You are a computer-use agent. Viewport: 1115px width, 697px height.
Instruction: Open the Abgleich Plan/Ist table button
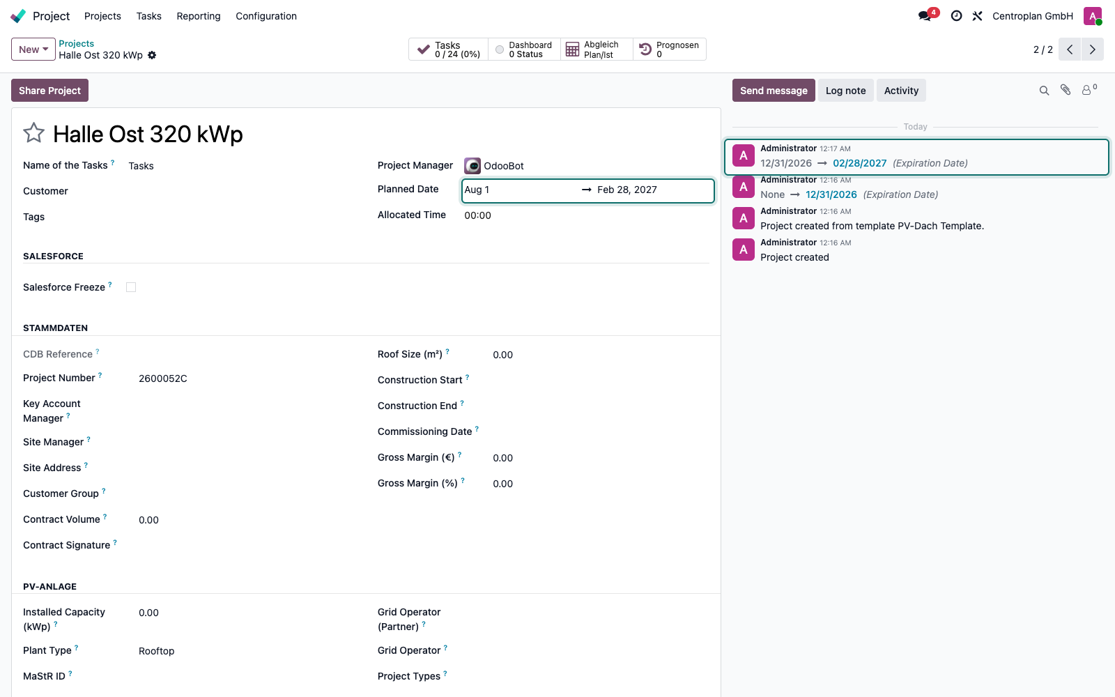pyautogui.click(x=597, y=49)
